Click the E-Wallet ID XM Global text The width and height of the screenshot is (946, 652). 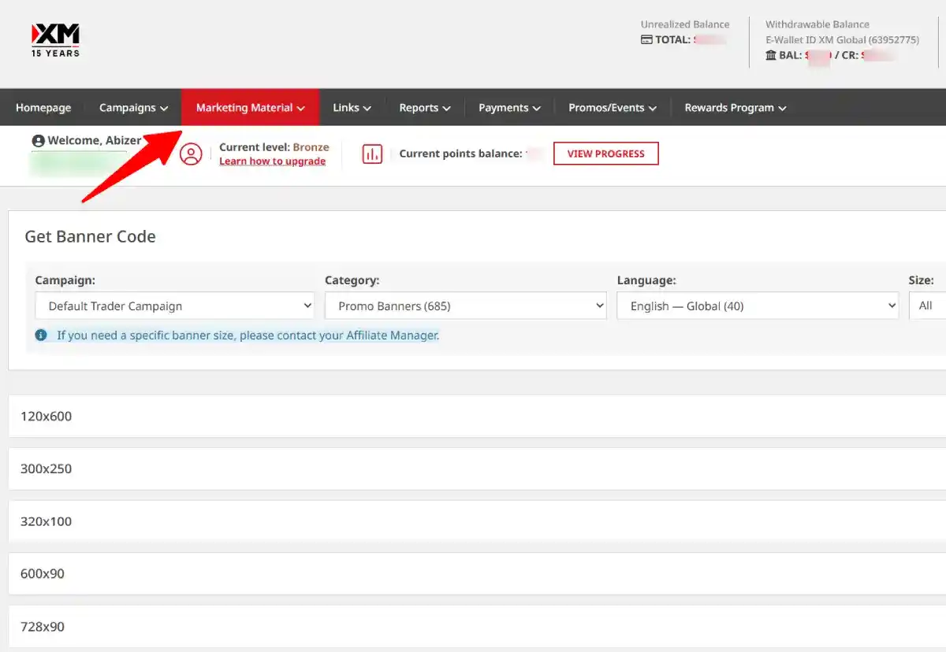[x=842, y=39]
